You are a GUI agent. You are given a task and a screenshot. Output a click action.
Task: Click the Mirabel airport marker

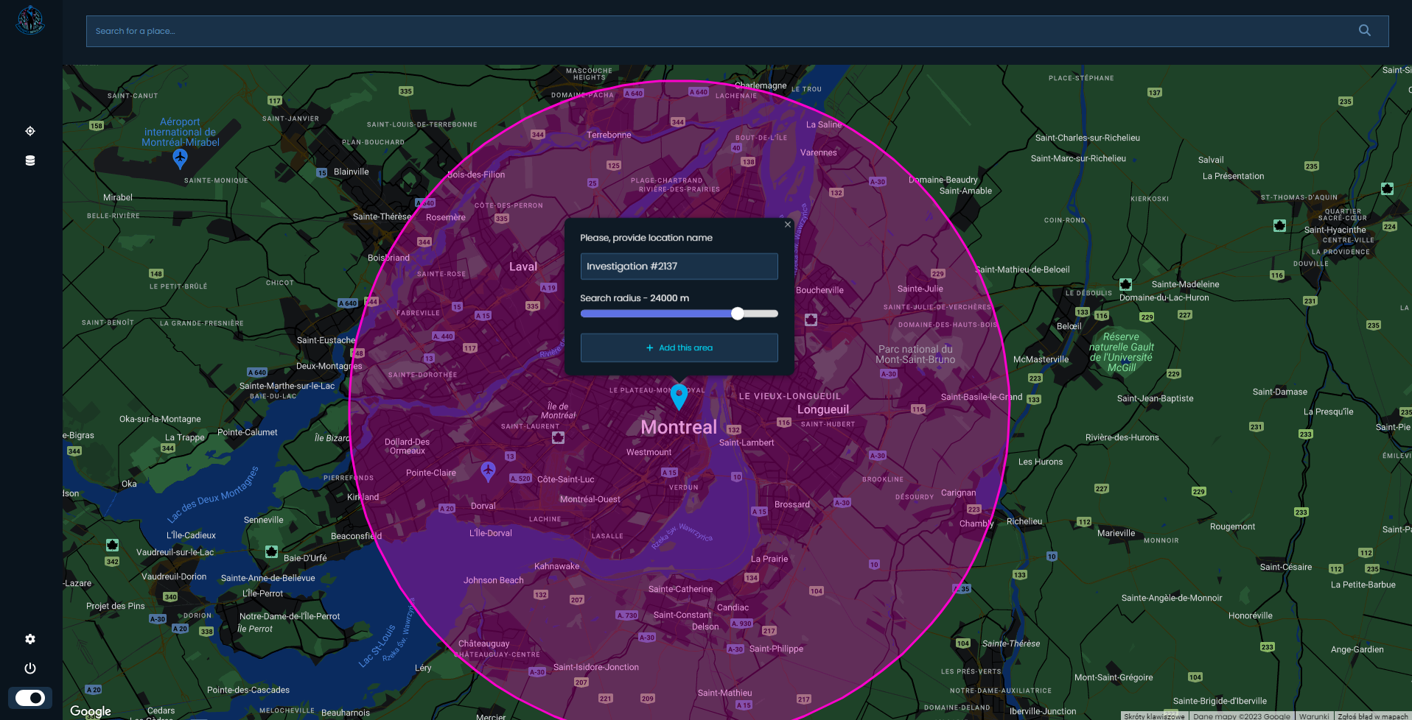tap(180, 158)
